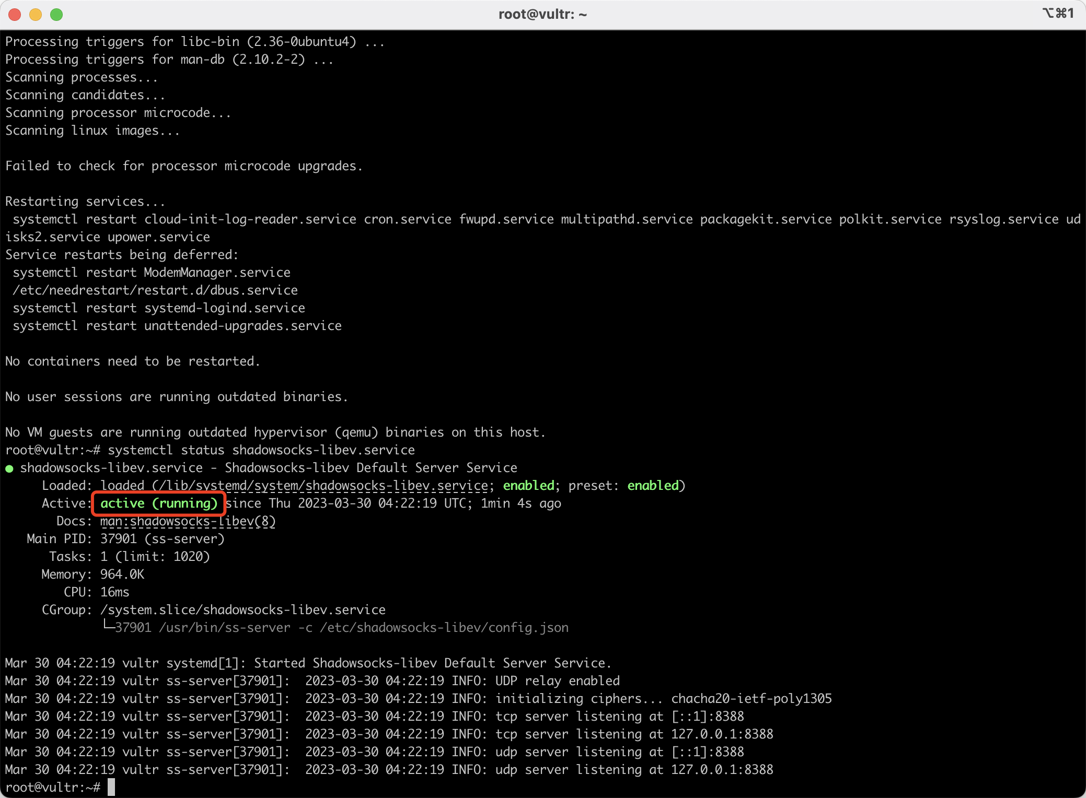Click the 'active (running)' status text
This screenshot has width=1086, height=798.
(x=159, y=503)
